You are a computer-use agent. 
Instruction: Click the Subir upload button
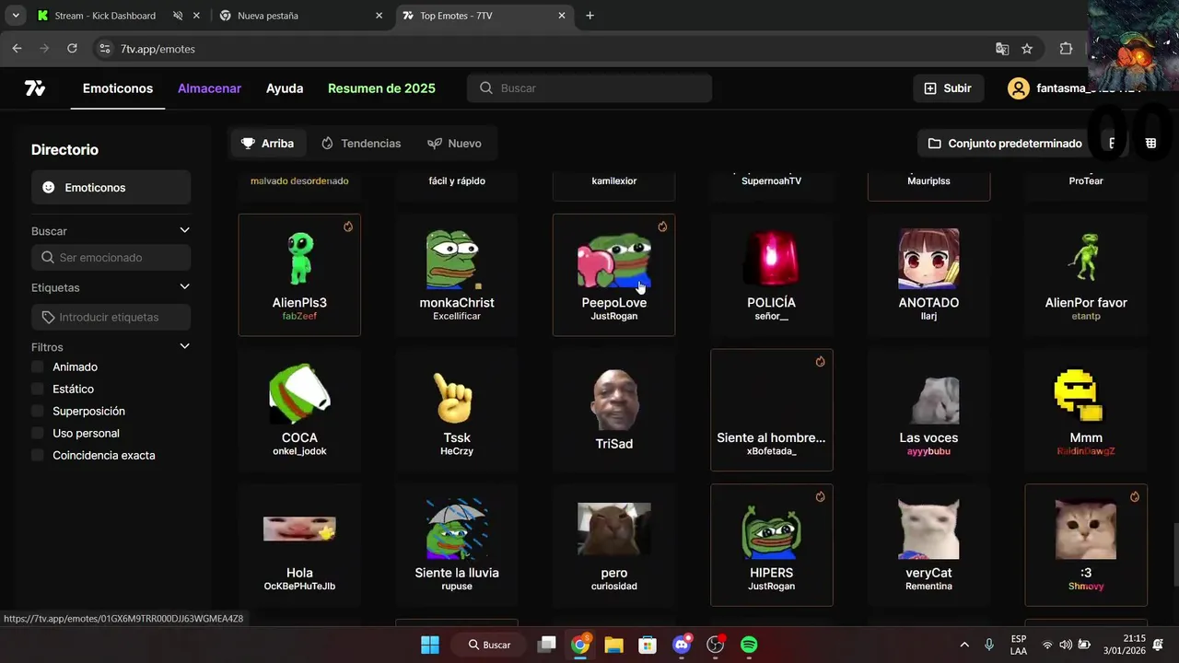948,88
